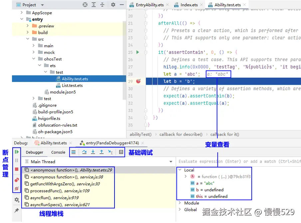Expand the function variable entry
301x223 pixels.
pos(186,176)
